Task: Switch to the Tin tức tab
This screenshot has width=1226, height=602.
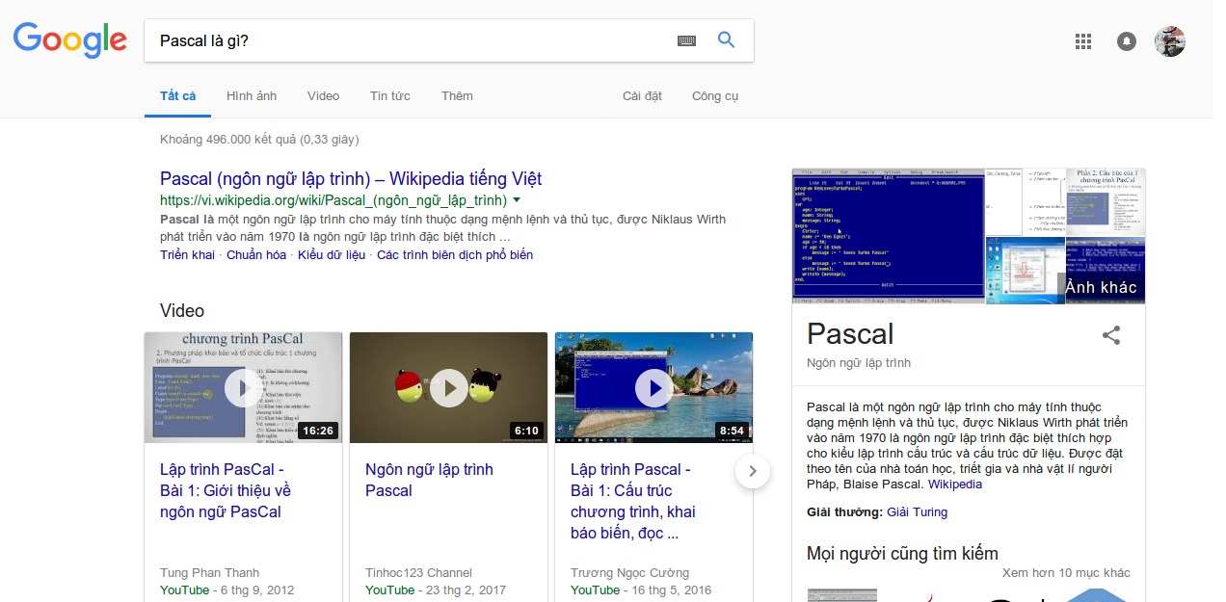Action: [390, 96]
